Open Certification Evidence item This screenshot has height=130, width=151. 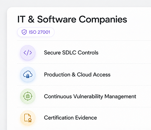click(70, 118)
